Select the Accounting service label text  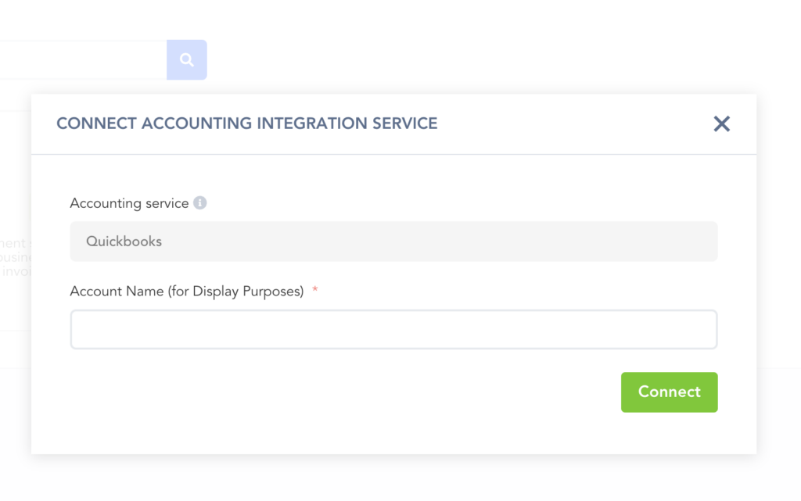(129, 203)
